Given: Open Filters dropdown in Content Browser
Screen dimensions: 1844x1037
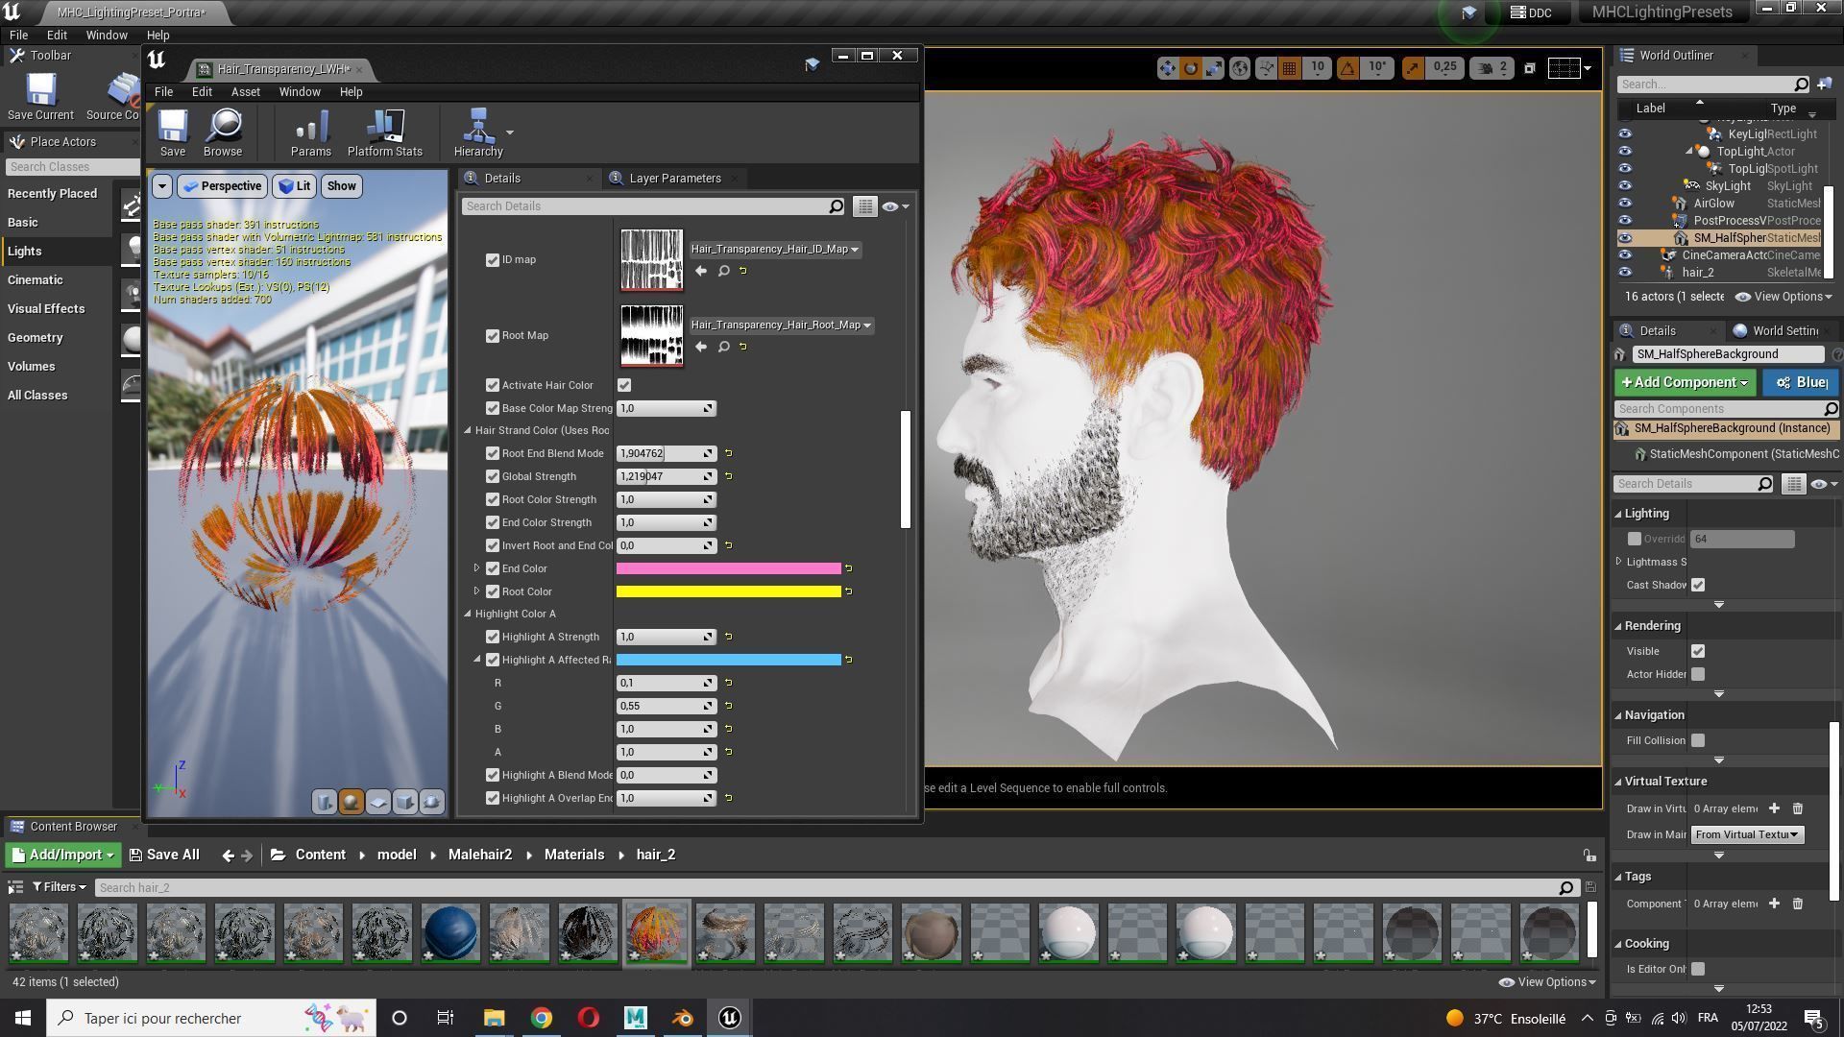Looking at the screenshot, I should (59, 887).
